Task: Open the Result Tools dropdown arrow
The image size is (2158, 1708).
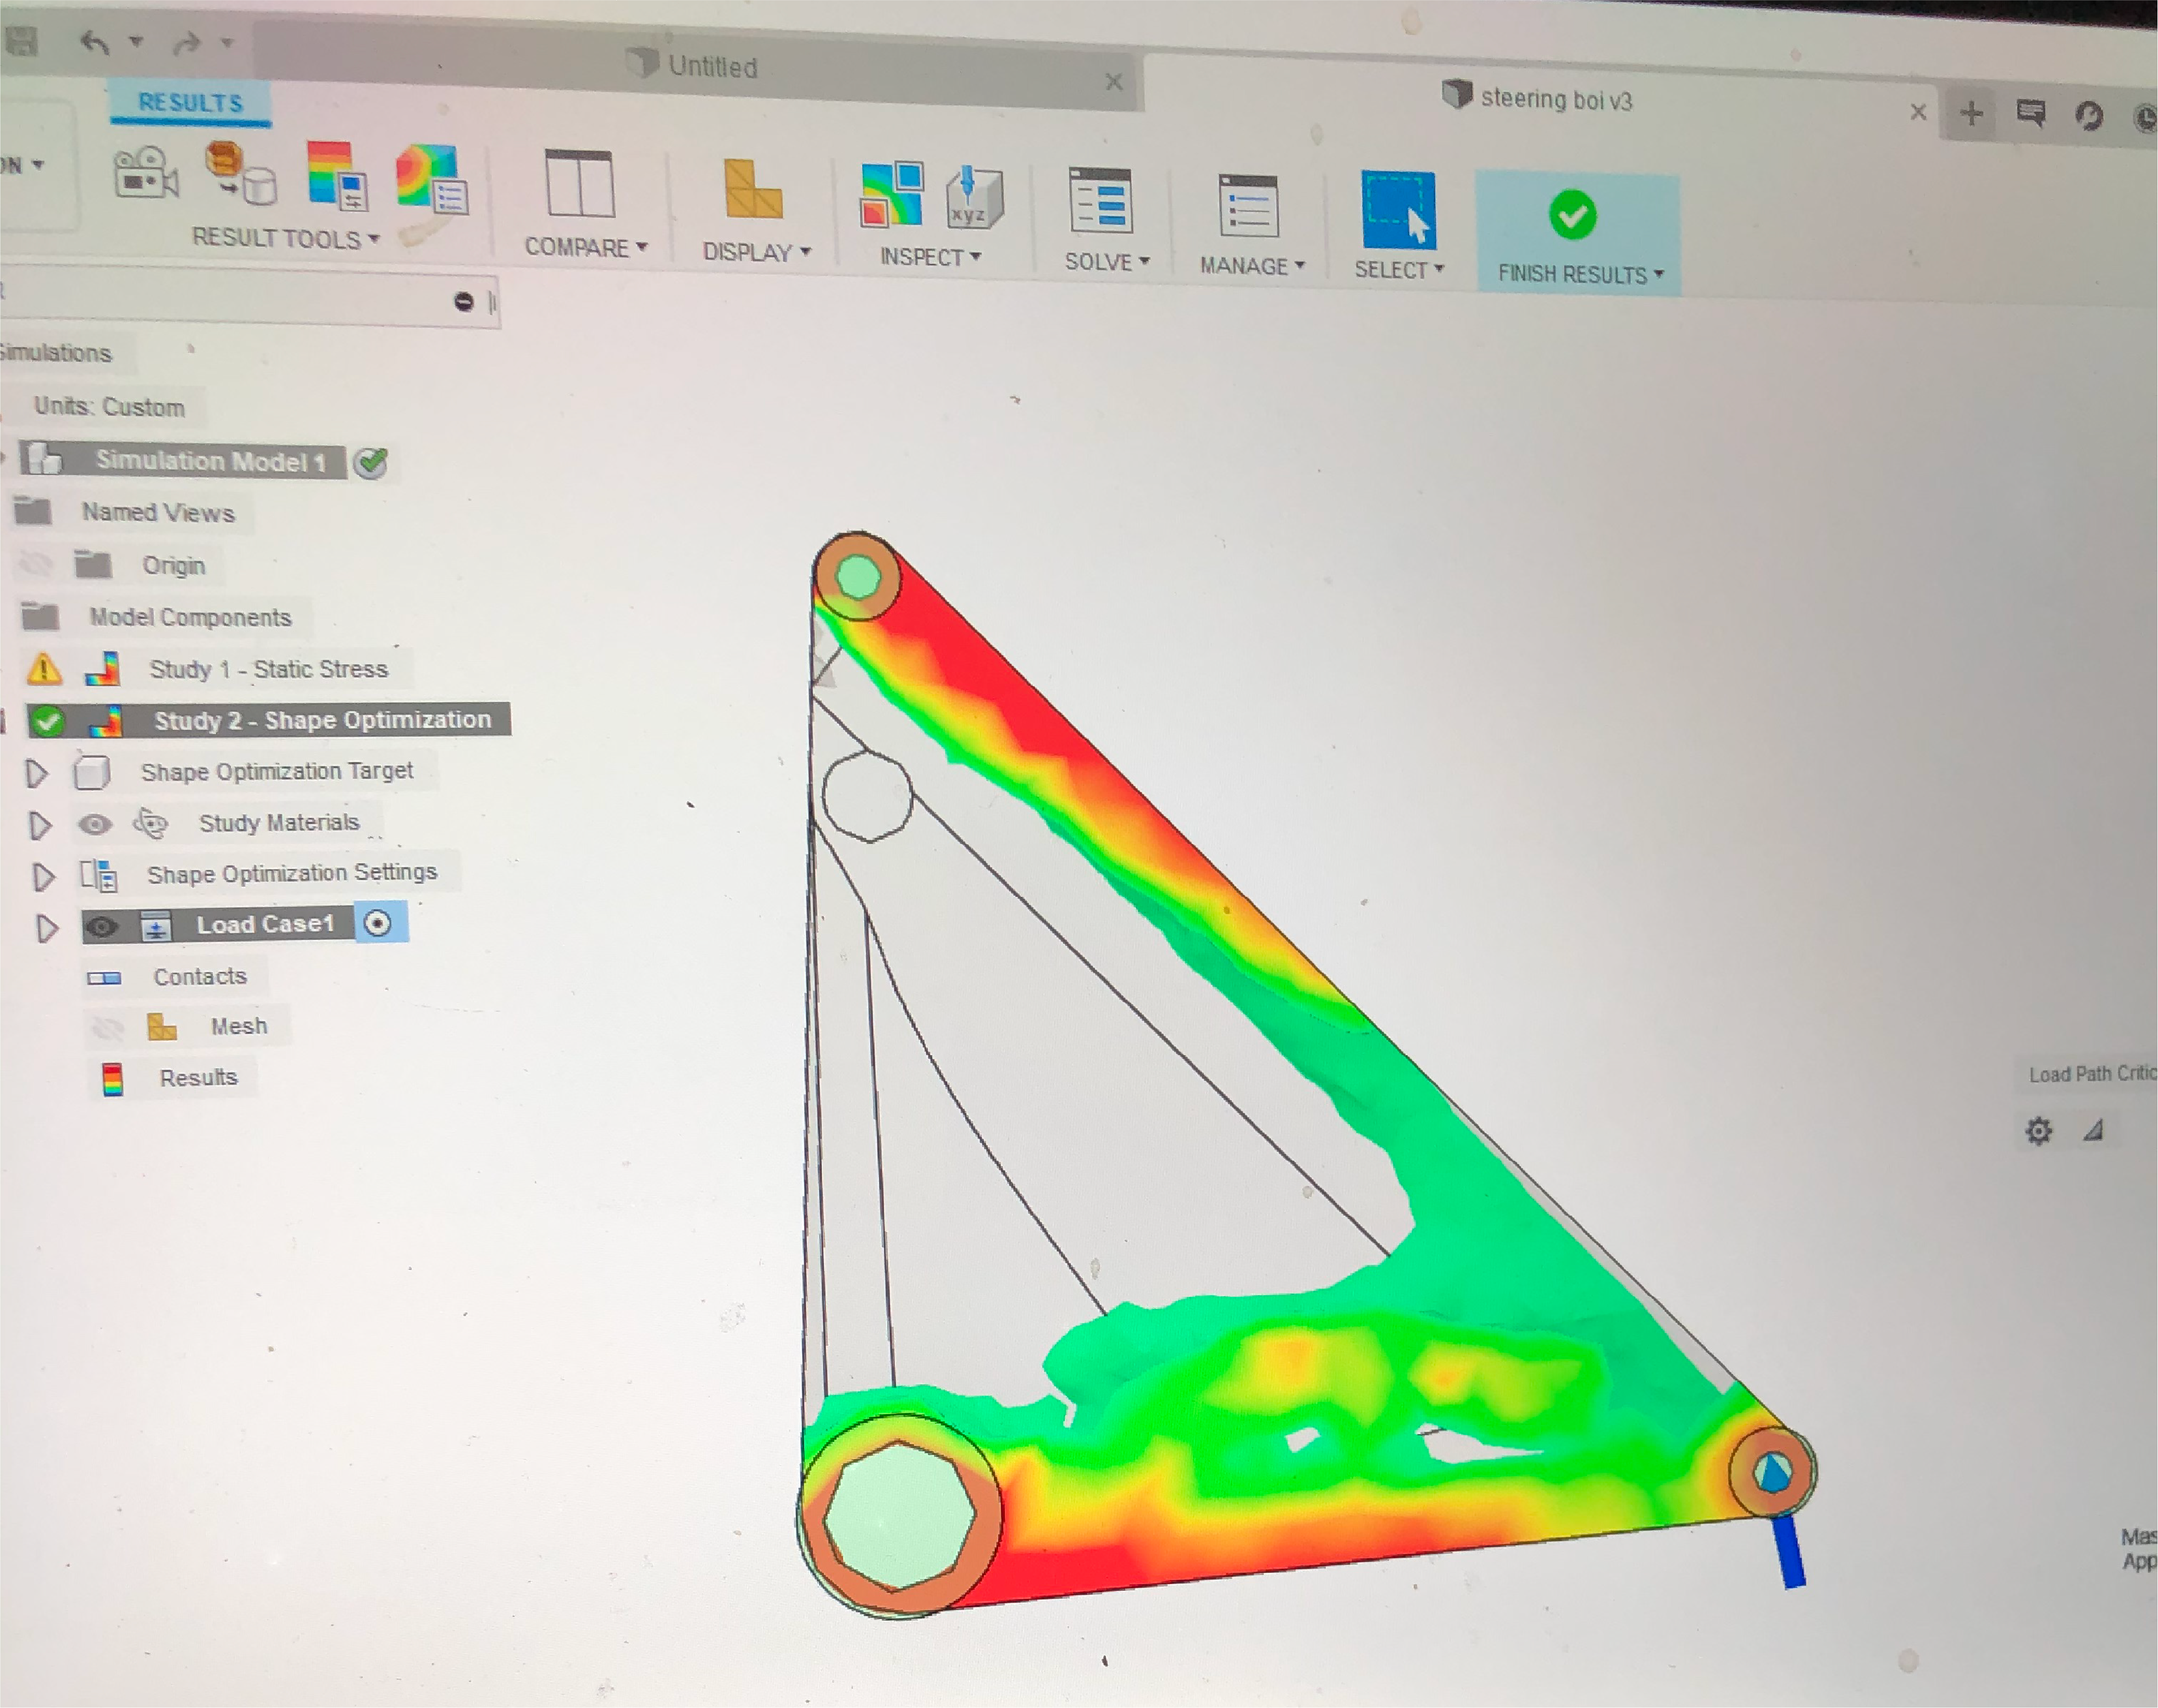Action: coord(374,239)
